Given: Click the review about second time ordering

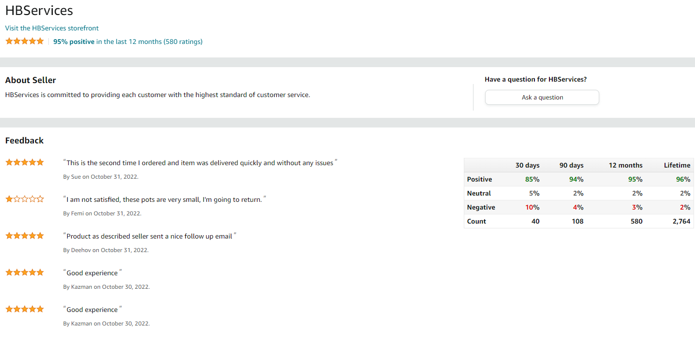Looking at the screenshot, I should pos(200,163).
